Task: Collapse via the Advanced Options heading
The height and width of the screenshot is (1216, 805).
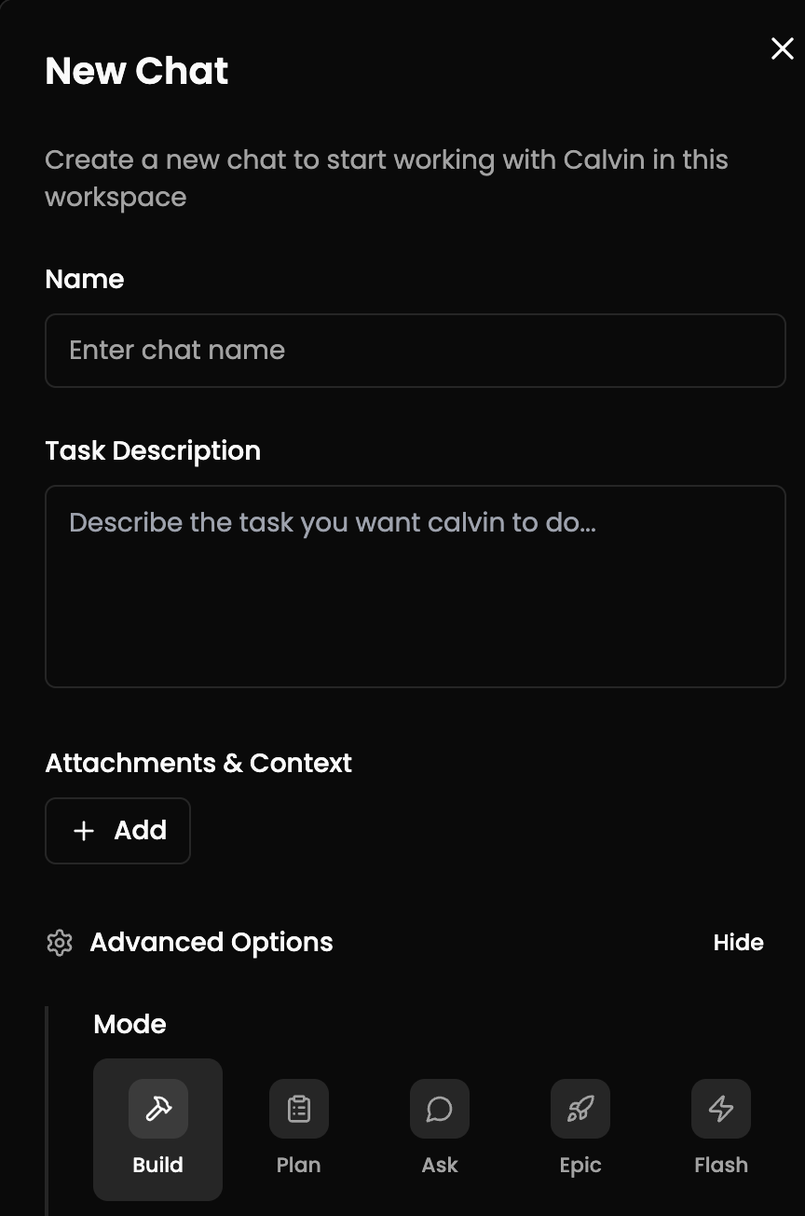Action: (211, 943)
